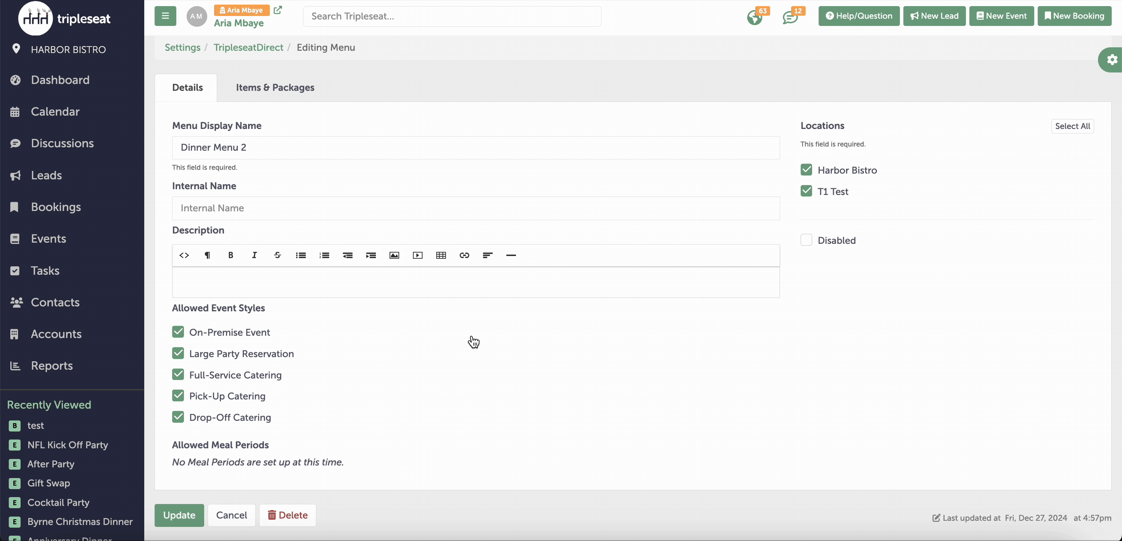The image size is (1122, 541).
Task: Delete this menu
Action: 287,515
